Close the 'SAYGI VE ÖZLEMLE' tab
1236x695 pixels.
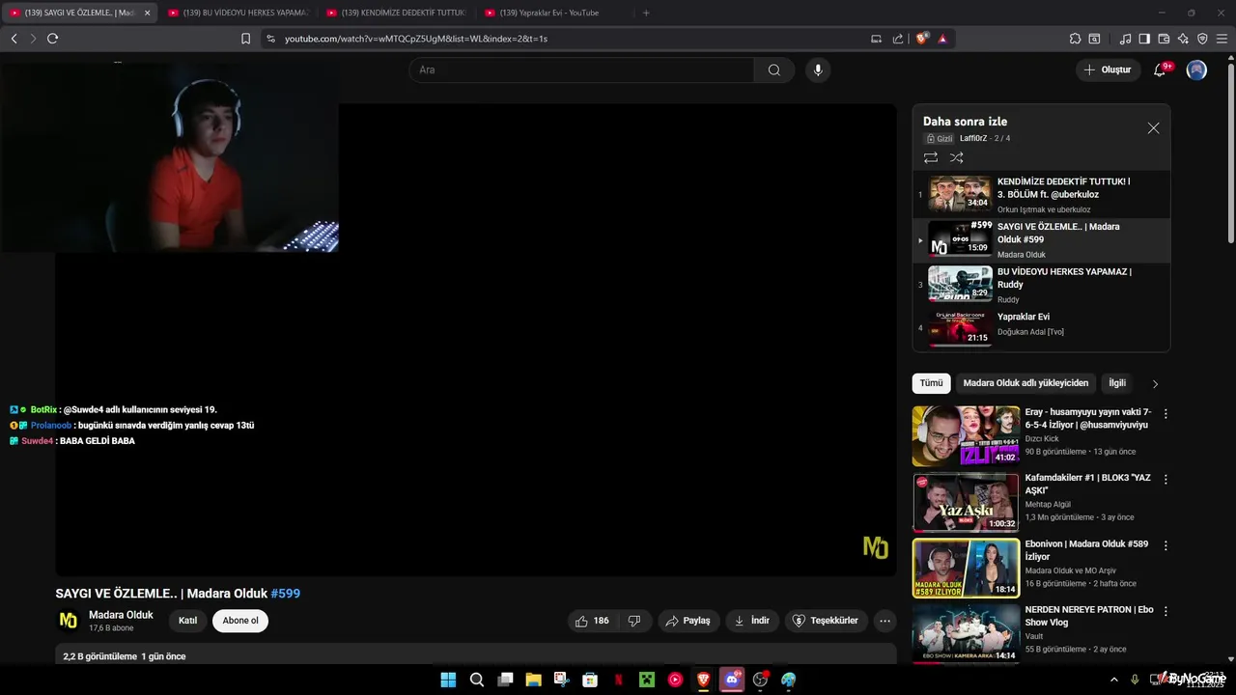[147, 13]
